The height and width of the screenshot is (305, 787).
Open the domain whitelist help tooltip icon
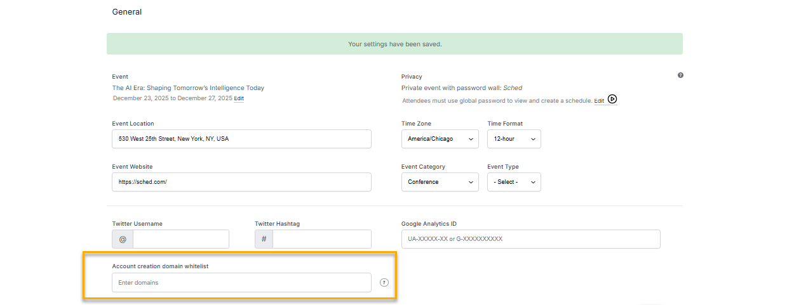[384, 282]
